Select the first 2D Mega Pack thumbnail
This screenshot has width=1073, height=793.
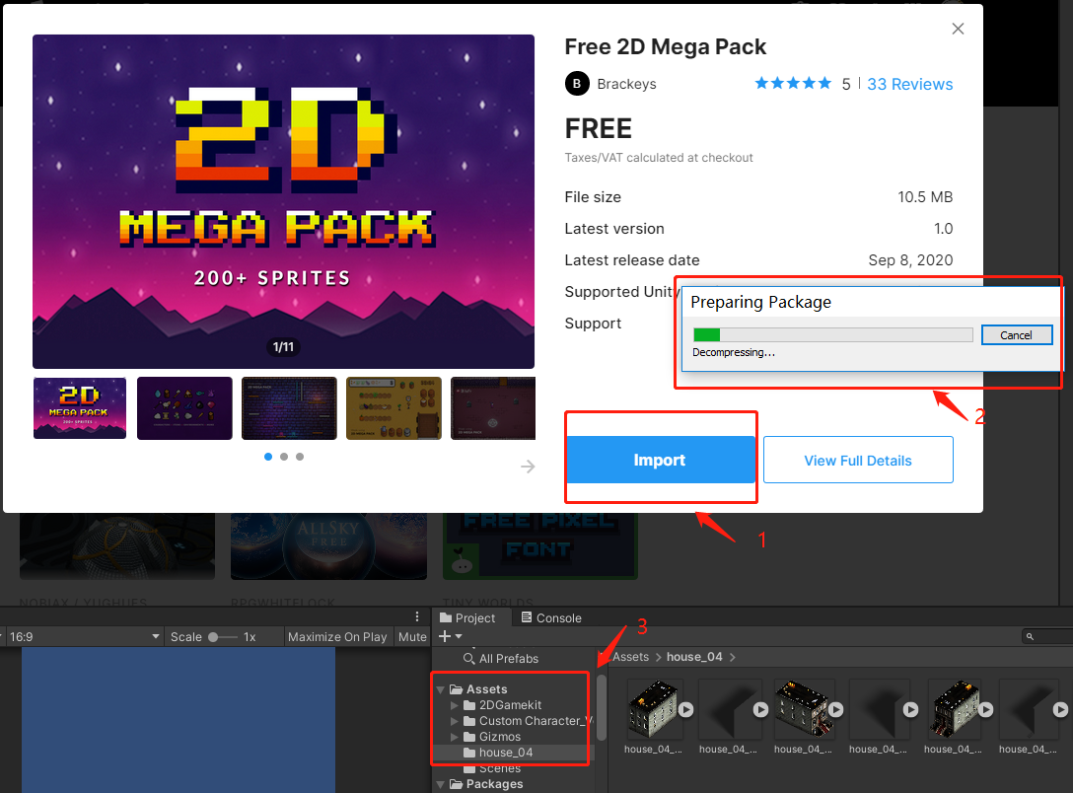(79, 407)
